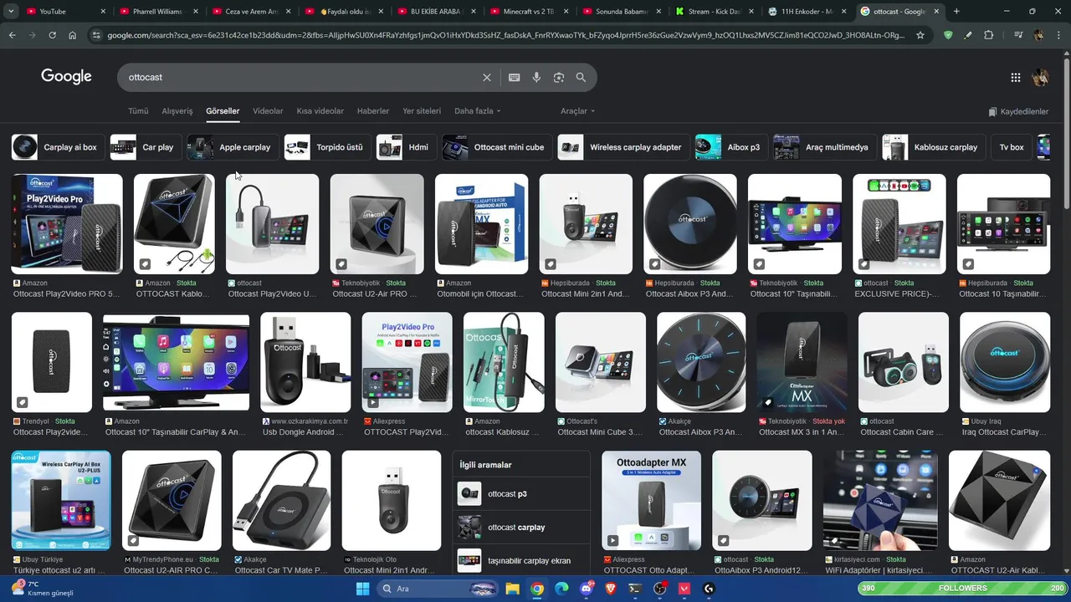Switch to the Alışveriş tab
Viewport: 1071px width, 602px height.
tap(177, 110)
